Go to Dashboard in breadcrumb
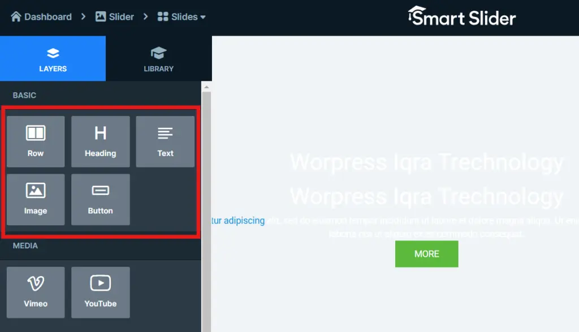The image size is (579, 332). (x=41, y=17)
